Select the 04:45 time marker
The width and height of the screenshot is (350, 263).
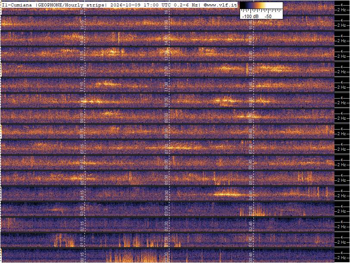pos(251,195)
